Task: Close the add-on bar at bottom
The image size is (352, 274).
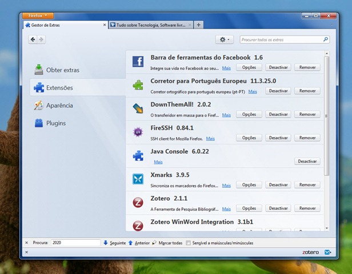Action: 26,252
